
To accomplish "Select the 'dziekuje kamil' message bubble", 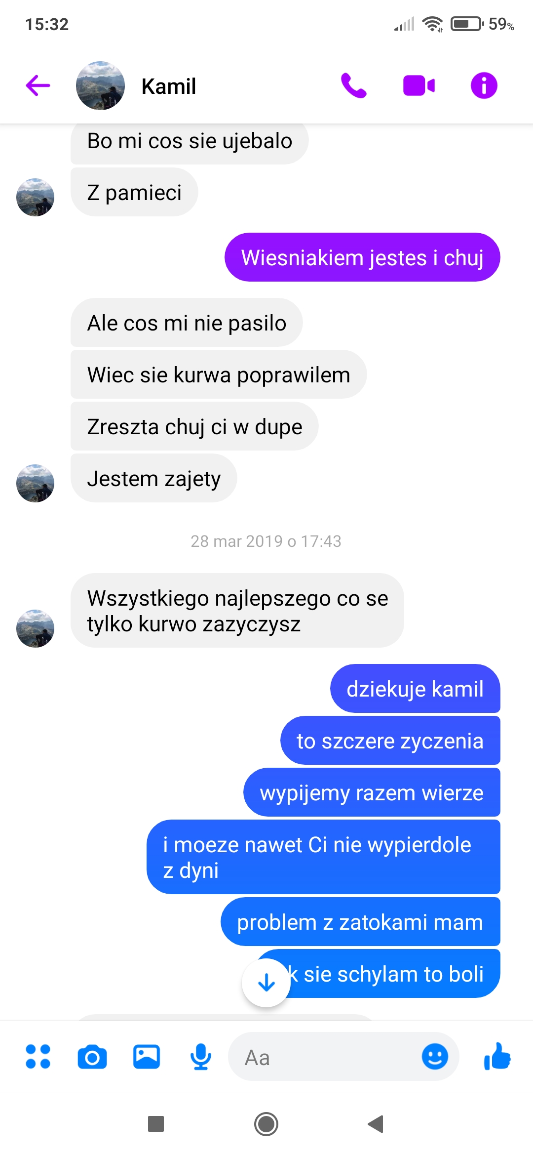I will [415, 689].
